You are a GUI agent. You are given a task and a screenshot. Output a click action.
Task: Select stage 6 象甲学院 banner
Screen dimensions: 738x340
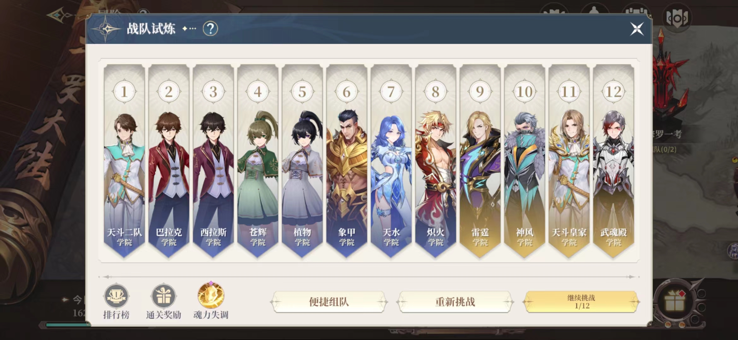pyautogui.click(x=347, y=161)
